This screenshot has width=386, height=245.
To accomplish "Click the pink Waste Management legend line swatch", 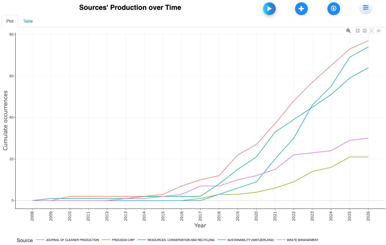I will point(281,240).
